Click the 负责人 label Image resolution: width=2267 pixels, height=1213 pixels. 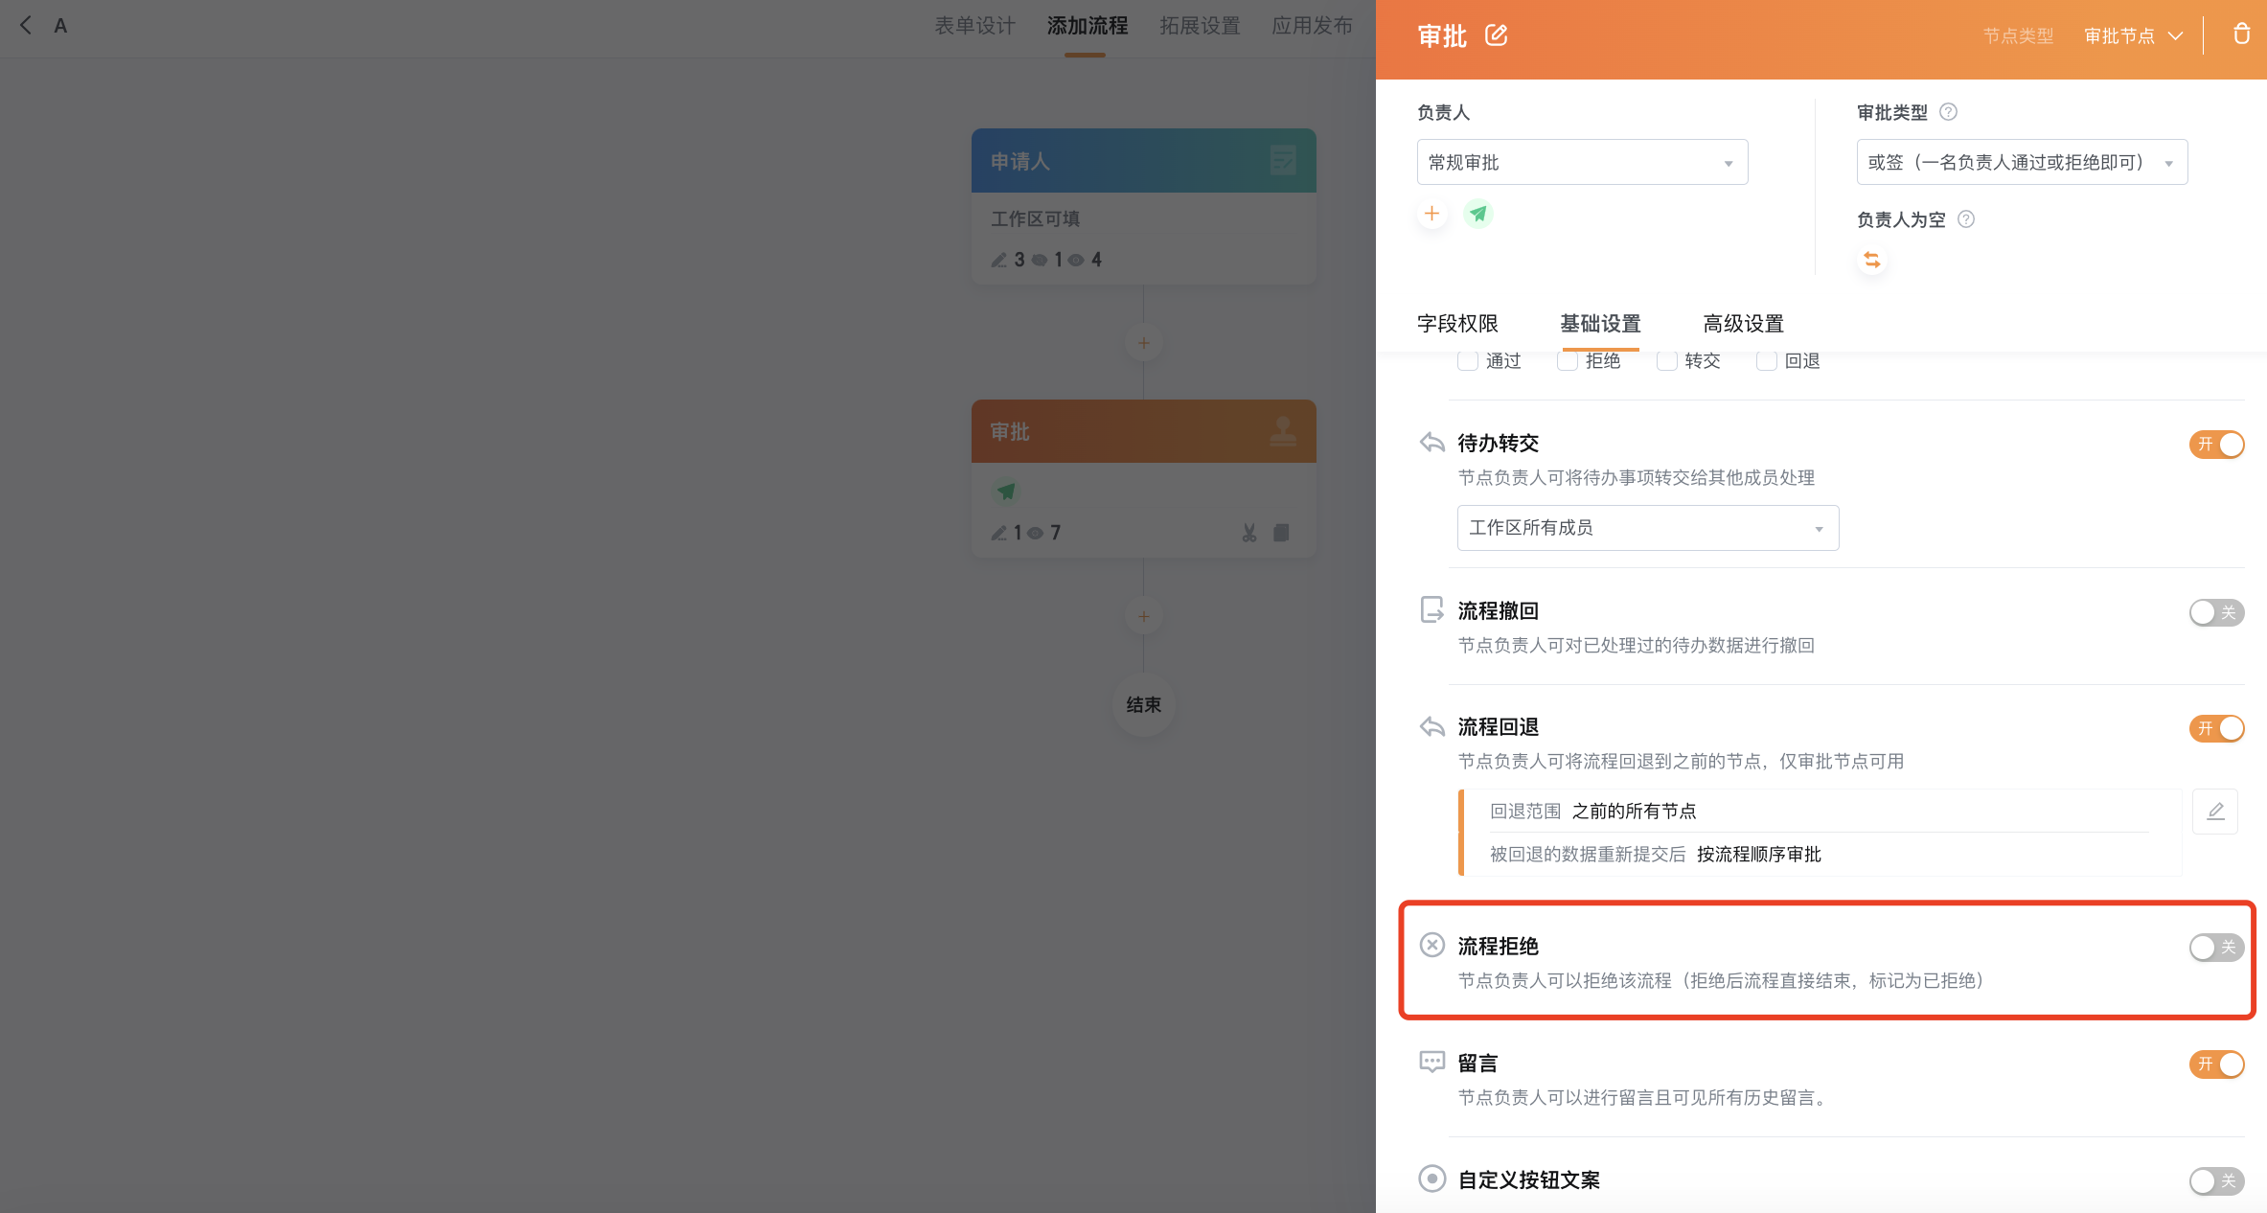(1443, 113)
